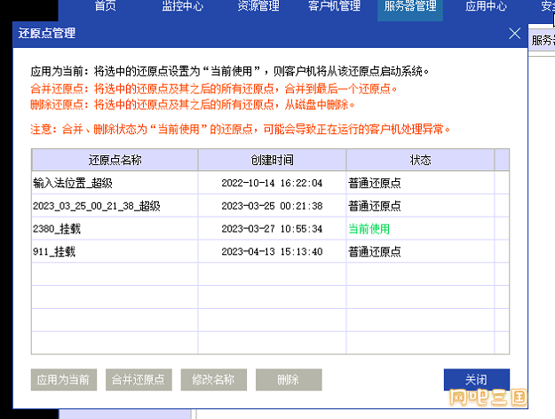
Task: Open 应用中心 tab
Action: [x=486, y=6]
